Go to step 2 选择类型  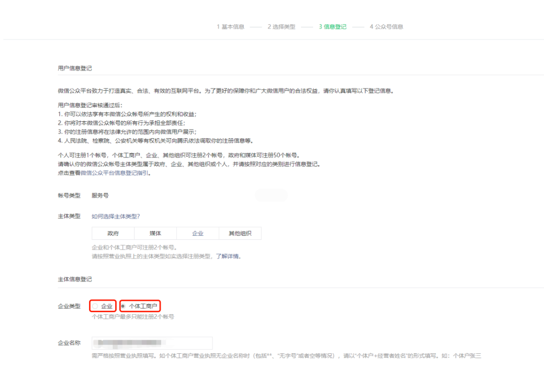pos(281,27)
